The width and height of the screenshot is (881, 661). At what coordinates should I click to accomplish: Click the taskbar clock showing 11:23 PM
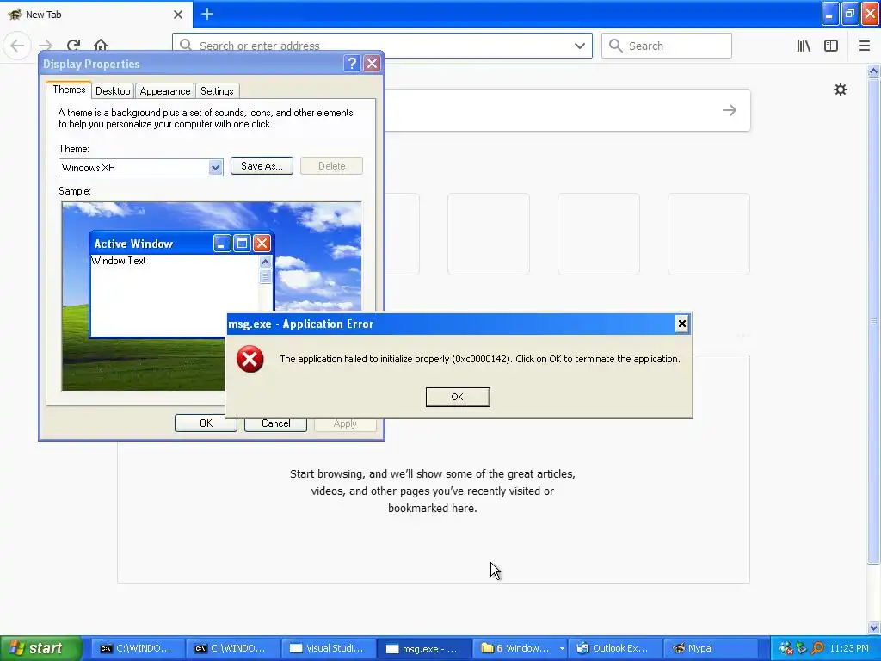tap(849, 648)
